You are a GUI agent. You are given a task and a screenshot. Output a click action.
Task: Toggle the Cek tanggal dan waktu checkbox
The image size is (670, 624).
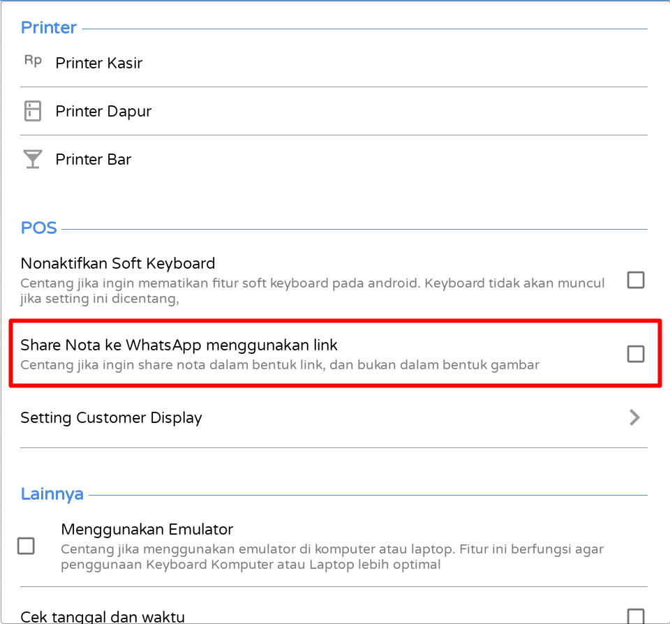click(636, 616)
